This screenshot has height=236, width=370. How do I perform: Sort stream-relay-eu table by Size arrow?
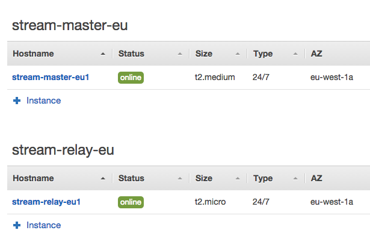coord(238,178)
